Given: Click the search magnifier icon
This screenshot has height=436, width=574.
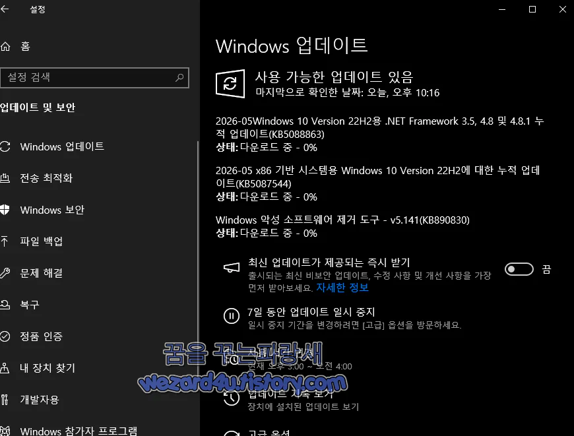Looking at the screenshot, I should [179, 77].
